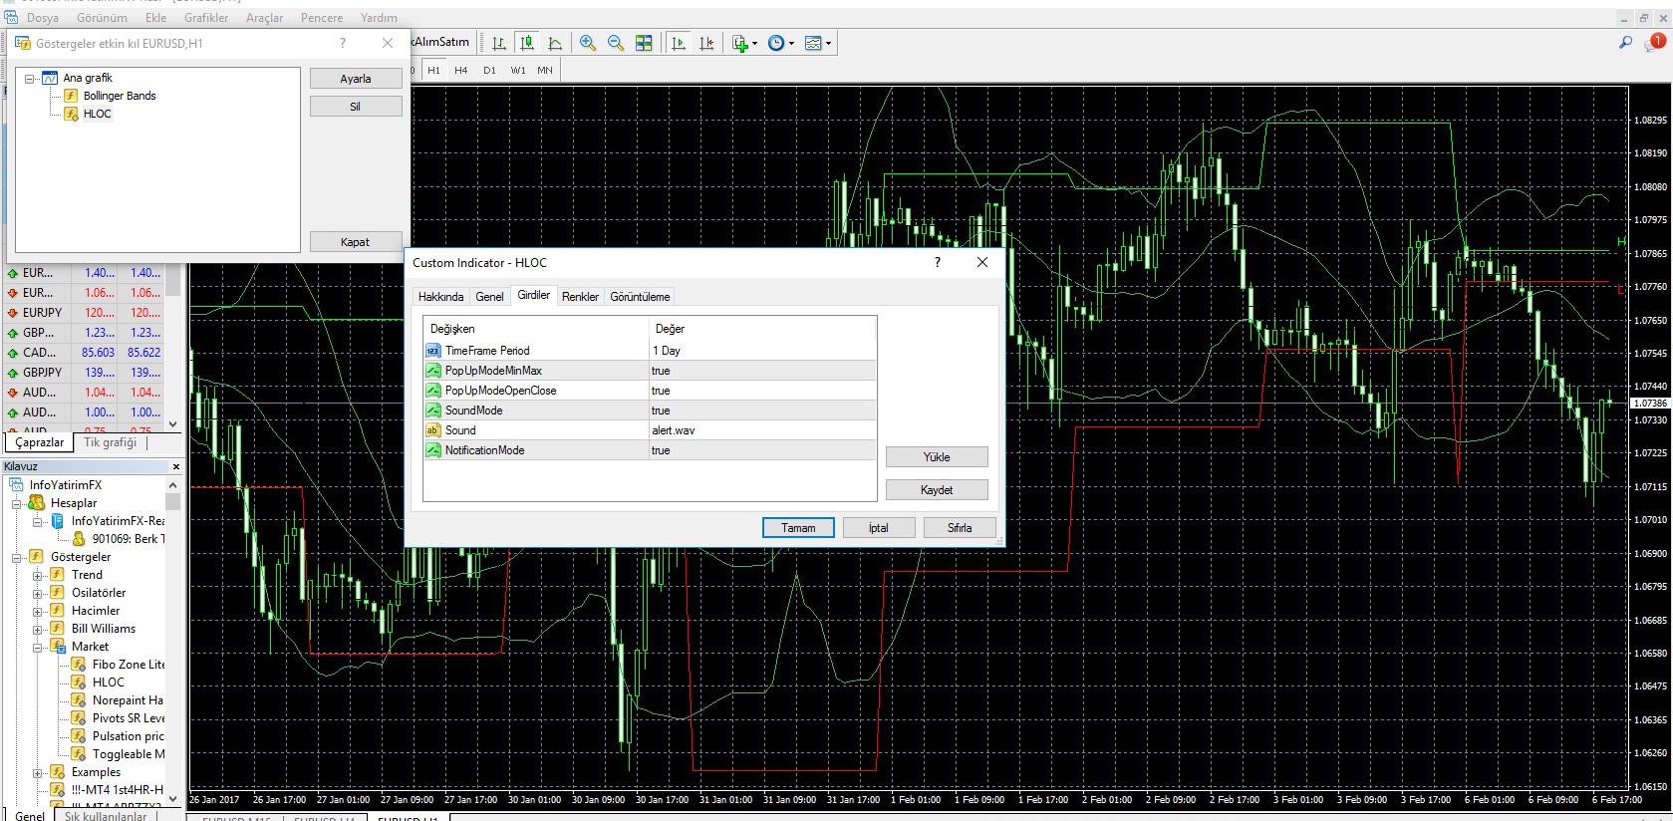
Task: Toggle chart auto scroll icon
Action: pos(679,43)
